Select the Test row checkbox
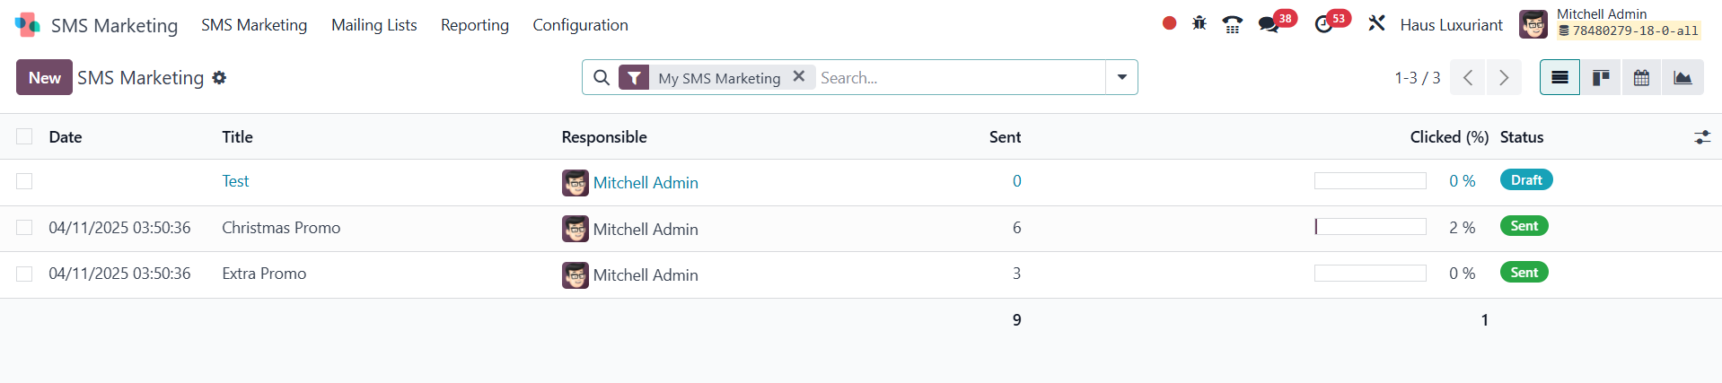The height and width of the screenshot is (383, 1722). click(24, 181)
